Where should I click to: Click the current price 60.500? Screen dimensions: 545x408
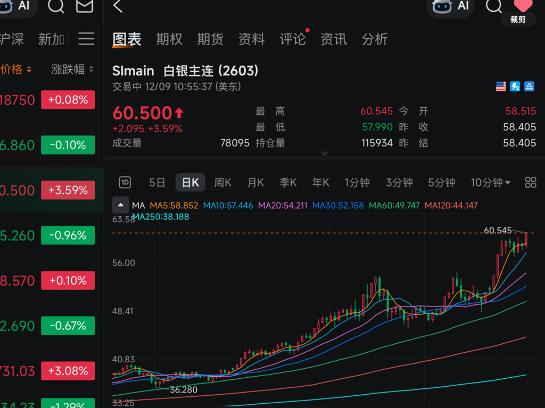click(142, 113)
